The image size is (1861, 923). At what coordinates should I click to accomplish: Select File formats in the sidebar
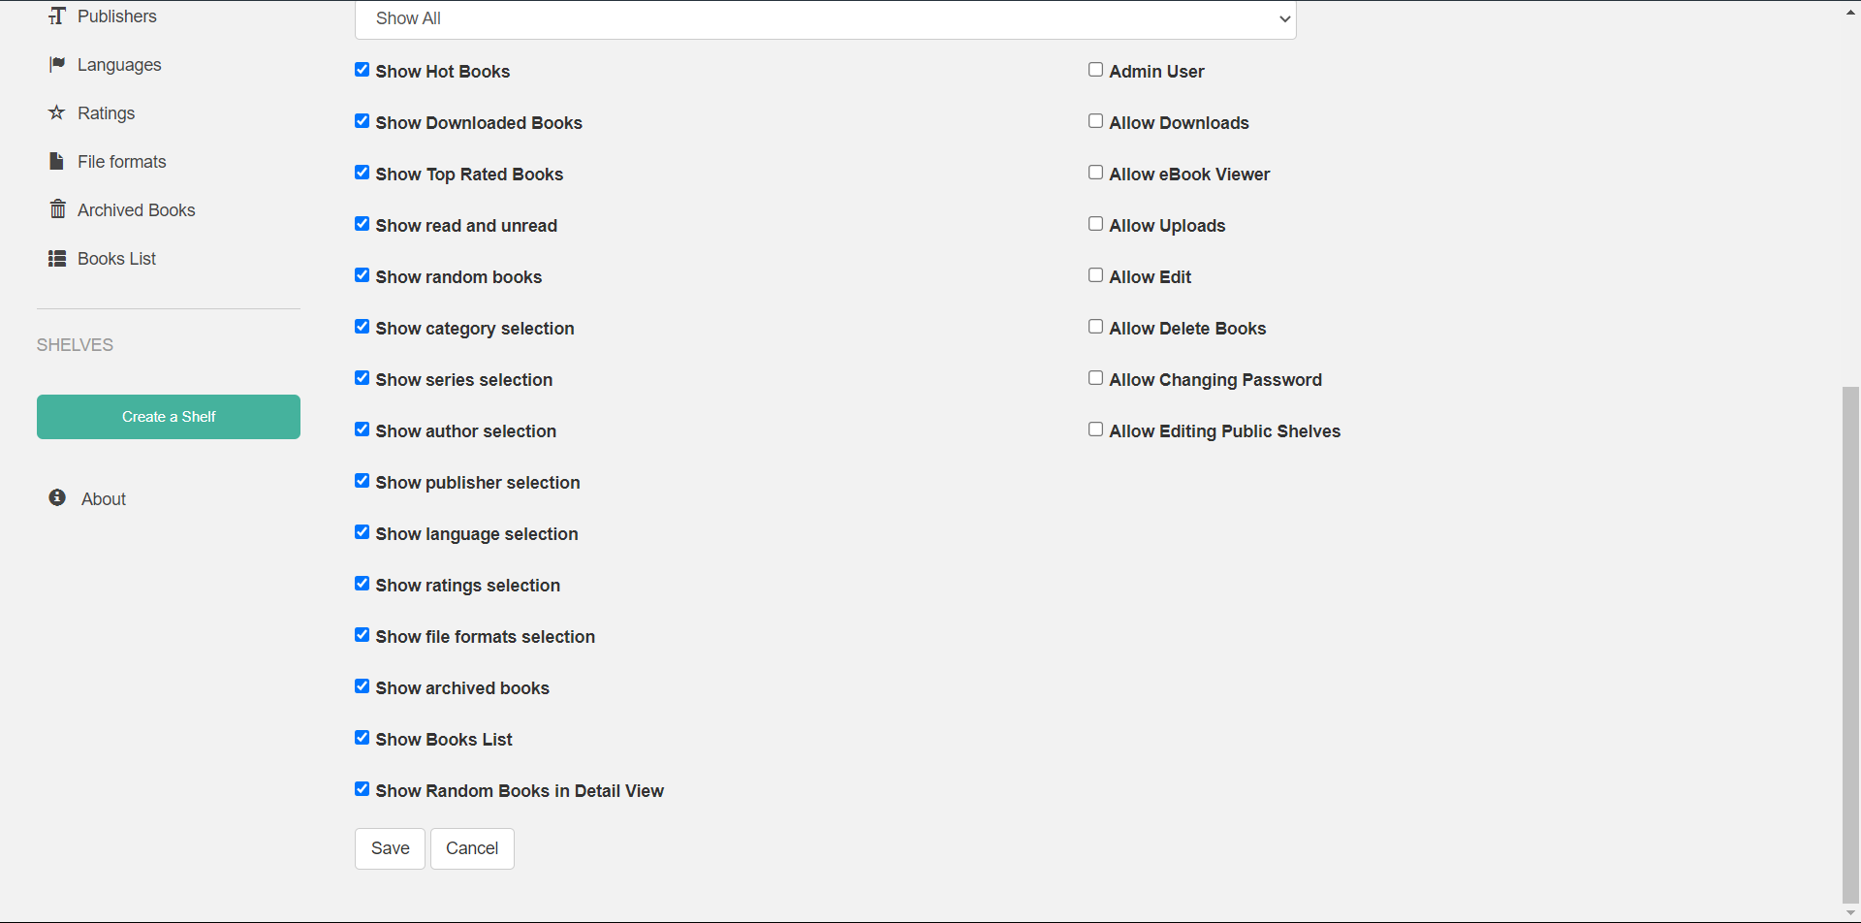(122, 162)
